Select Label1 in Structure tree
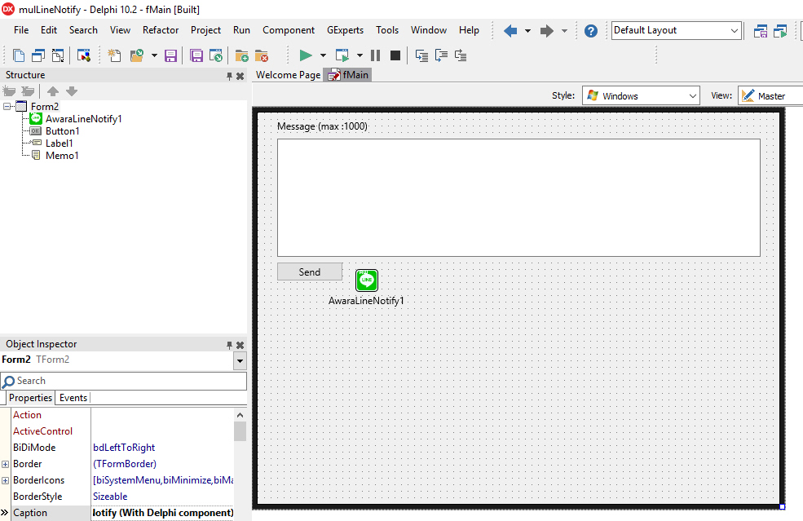 pos(60,143)
